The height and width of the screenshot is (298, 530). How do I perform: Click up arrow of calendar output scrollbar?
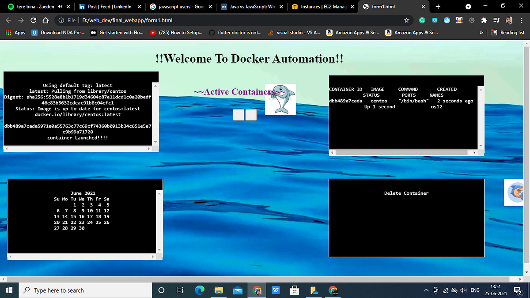click(159, 193)
